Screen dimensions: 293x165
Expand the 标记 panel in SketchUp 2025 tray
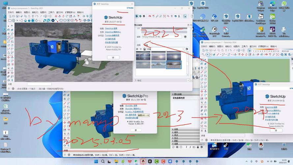pyautogui.click(x=136, y=81)
